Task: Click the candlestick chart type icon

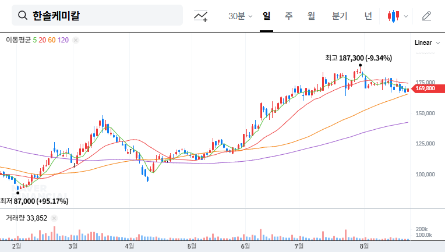Action: tap(394, 16)
